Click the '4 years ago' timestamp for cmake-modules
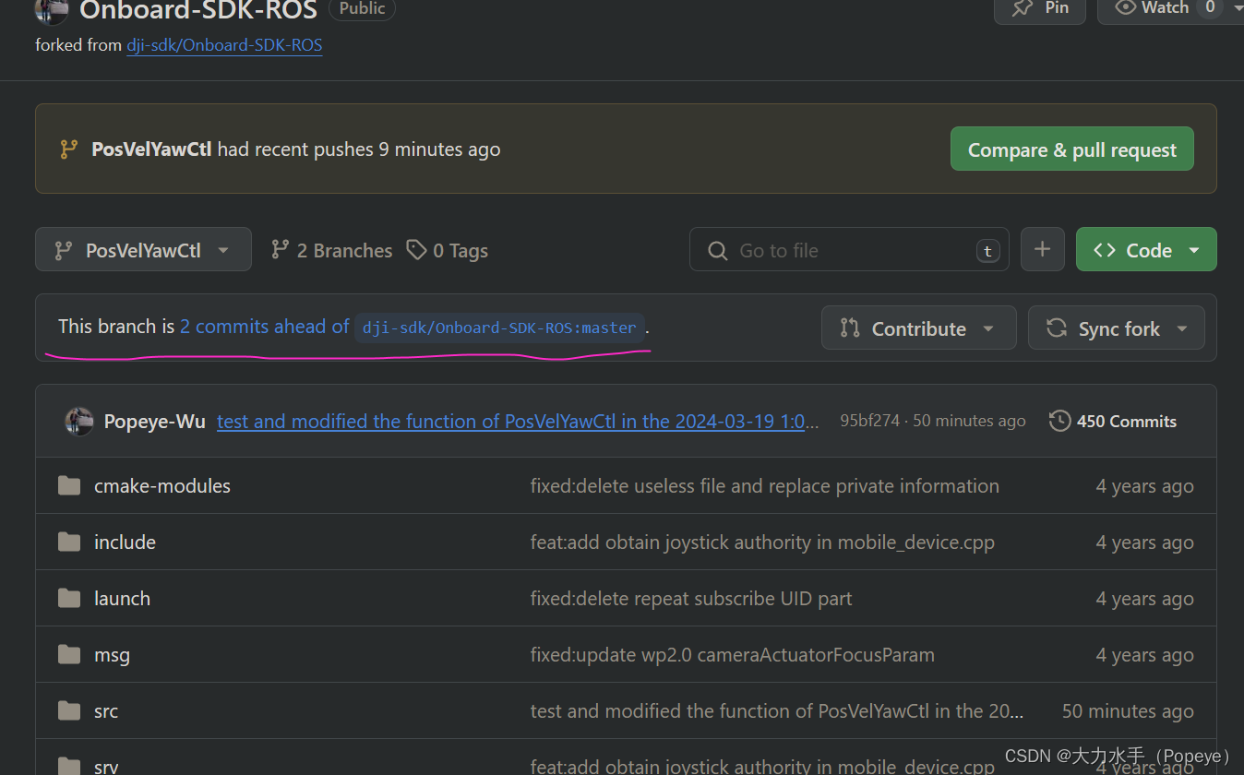This screenshot has width=1244, height=775. point(1145,486)
